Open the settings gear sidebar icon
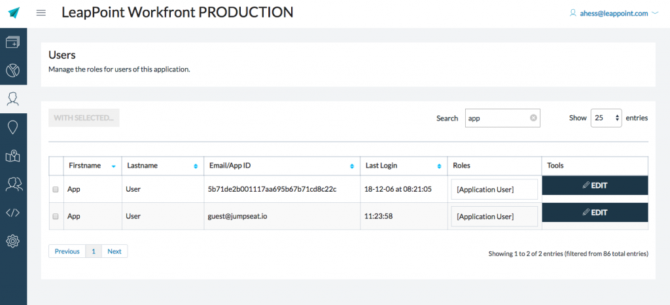This screenshot has width=670, height=305. [x=13, y=241]
